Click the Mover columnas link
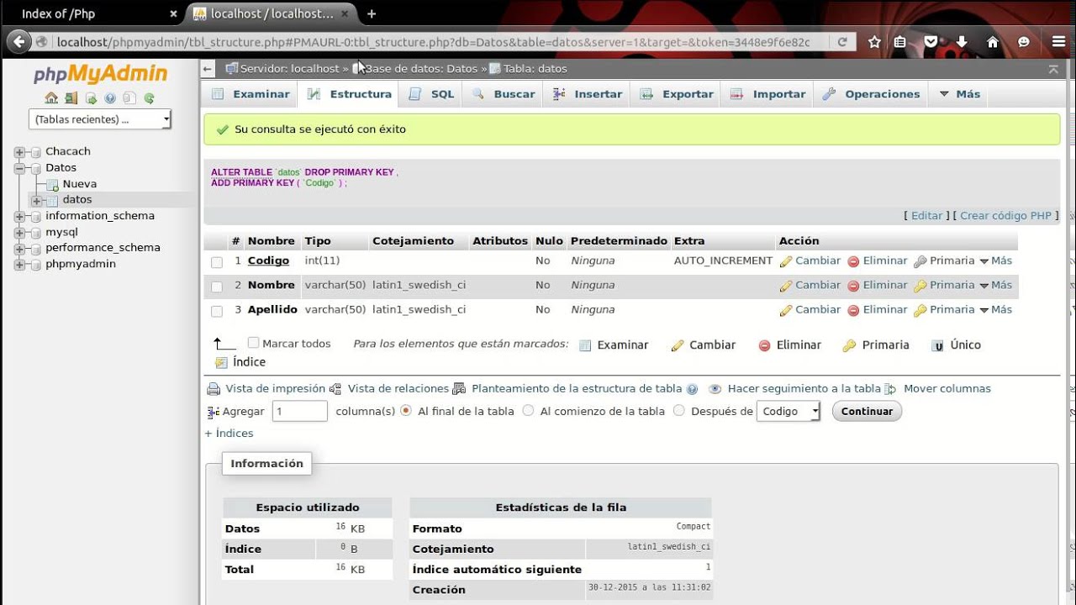Image resolution: width=1076 pixels, height=605 pixels. click(947, 388)
